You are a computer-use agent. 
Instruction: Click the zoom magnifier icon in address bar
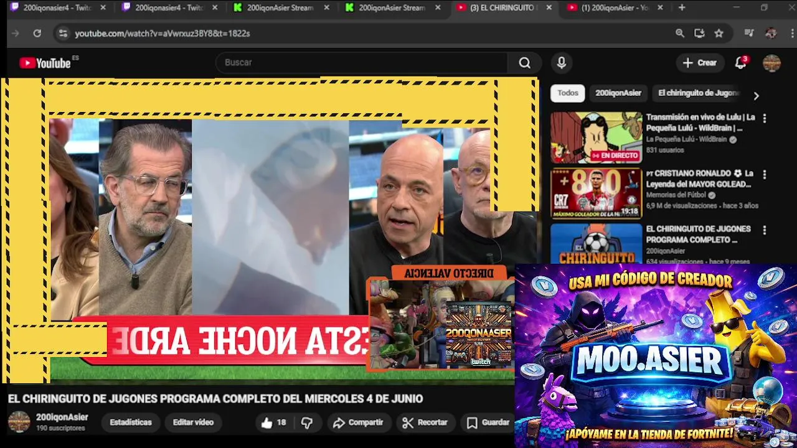(680, 33)
